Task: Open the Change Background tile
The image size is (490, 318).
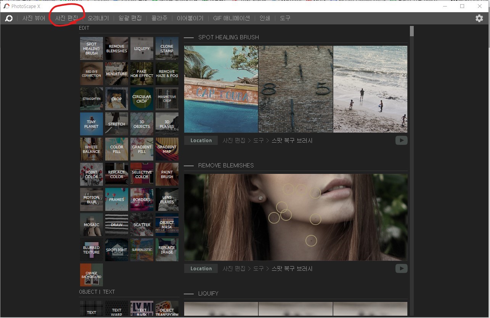Action: tap(92, 275)
